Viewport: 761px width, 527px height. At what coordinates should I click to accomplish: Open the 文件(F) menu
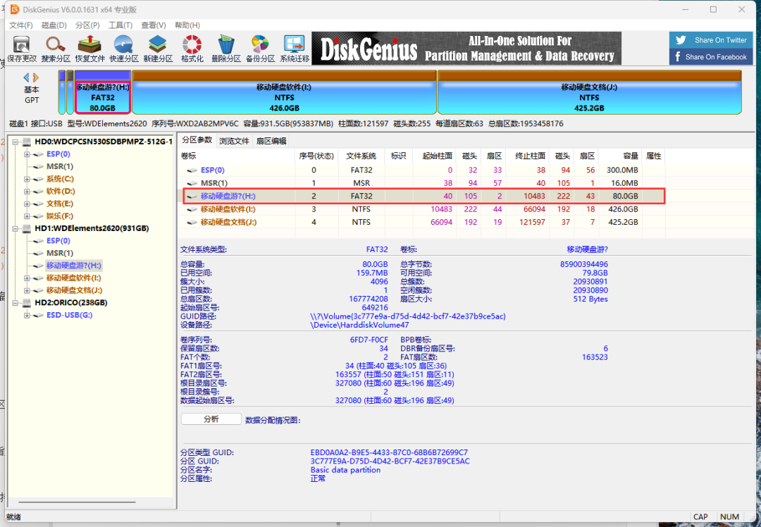[21, 25]
